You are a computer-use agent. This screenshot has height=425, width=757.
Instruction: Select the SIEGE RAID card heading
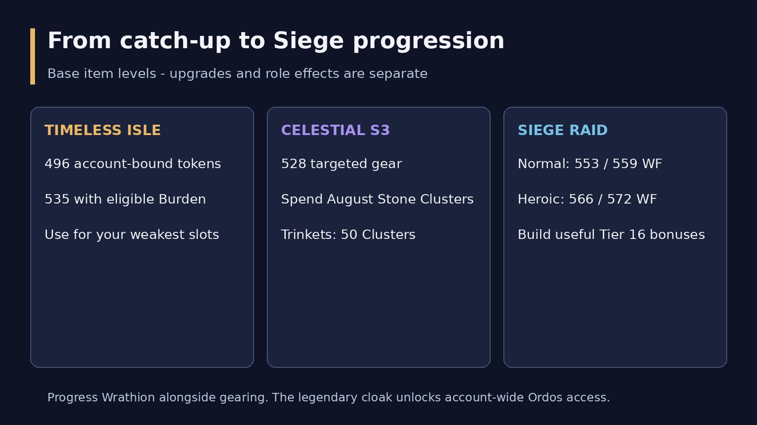[x=562, y=130]
